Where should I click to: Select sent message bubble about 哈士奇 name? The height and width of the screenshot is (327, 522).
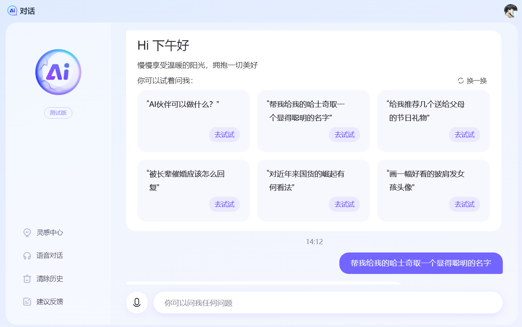[x=421, y=263]
